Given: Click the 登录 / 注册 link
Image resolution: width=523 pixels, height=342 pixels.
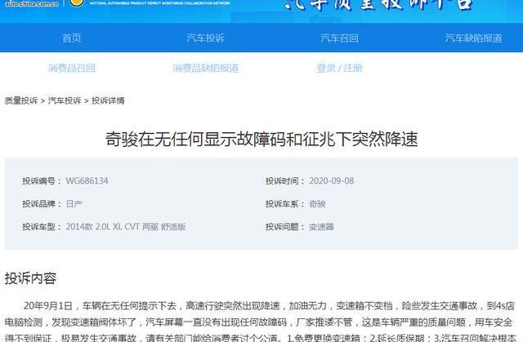Looking at the screenshot, I should pos(340,68).
